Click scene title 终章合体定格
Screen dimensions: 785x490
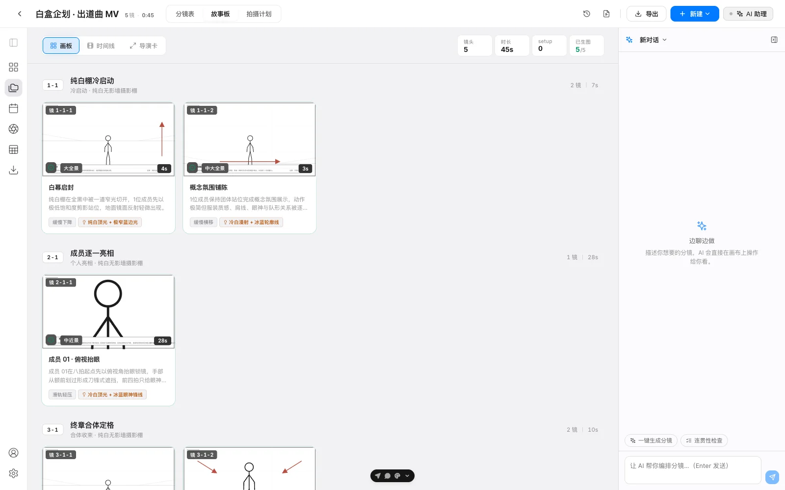tap(92, 425)
